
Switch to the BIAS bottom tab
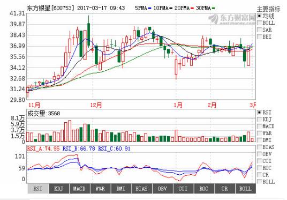click(x=141, y=189)
